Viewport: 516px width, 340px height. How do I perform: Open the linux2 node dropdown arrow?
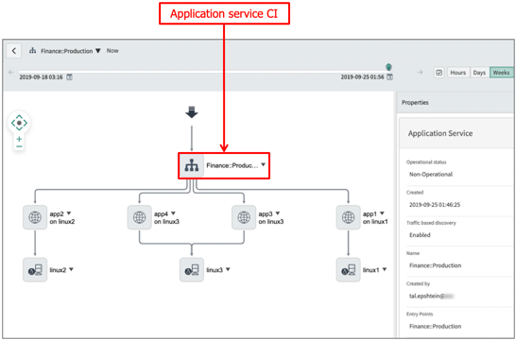point(72,269)
